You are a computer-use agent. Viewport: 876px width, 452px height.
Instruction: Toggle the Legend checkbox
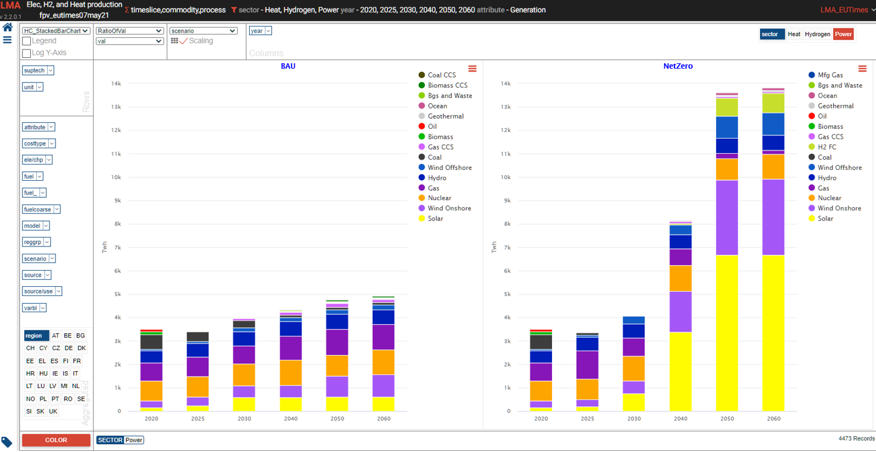tap(27, 41)
